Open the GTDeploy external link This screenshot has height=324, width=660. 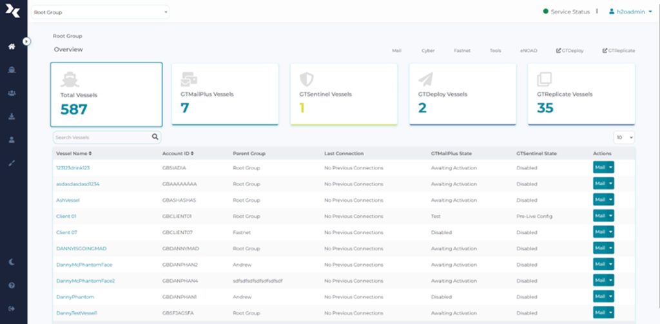coord(570,50)
